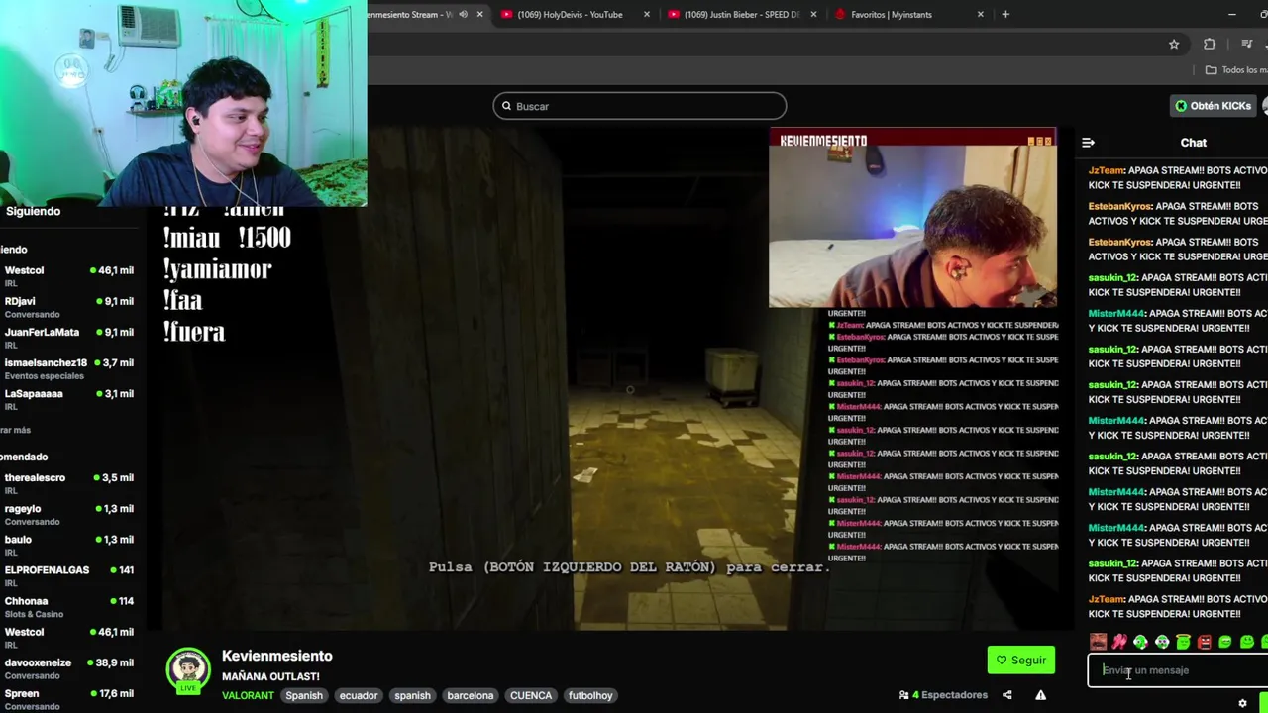
Task: Select the green laughing bubble emote
Action: pos(1225,642)
